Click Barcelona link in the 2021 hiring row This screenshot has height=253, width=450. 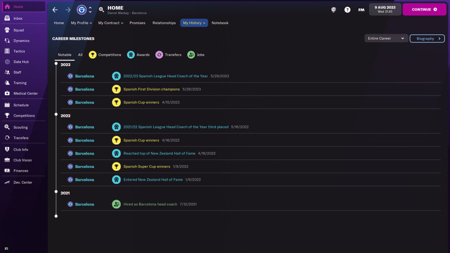(x=85, y=204)
